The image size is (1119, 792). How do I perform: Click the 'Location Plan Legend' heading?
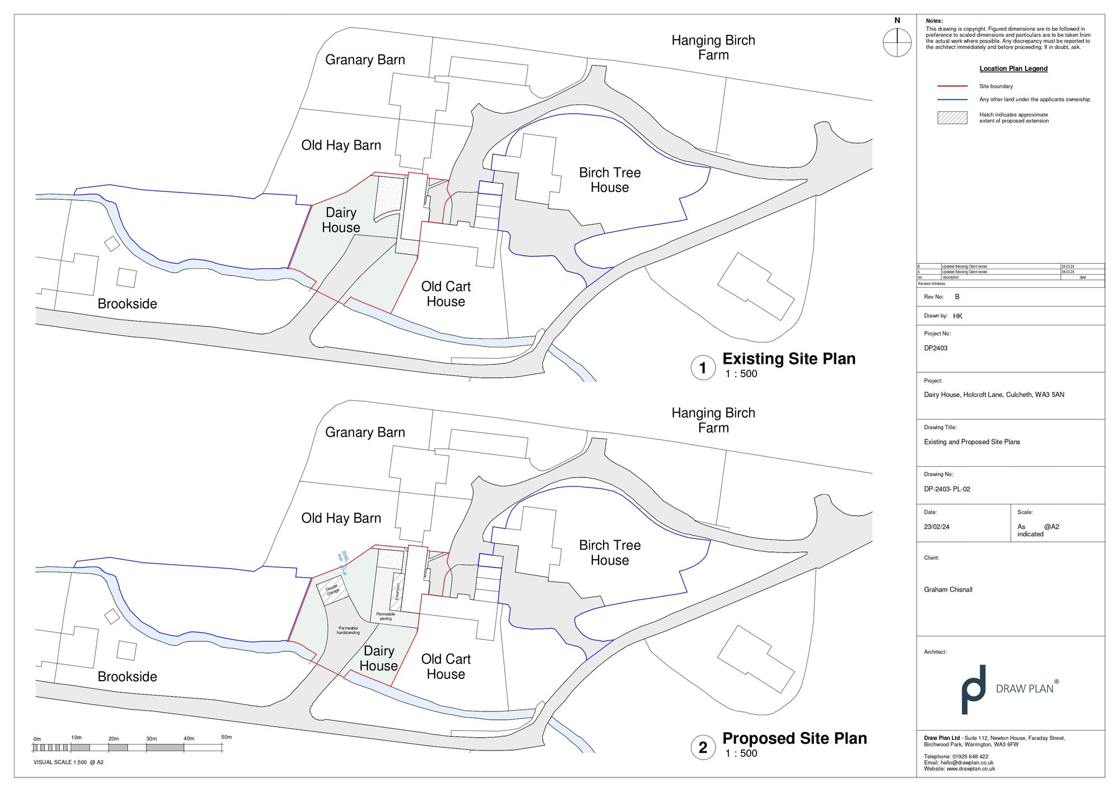[x=1013, y=69]
